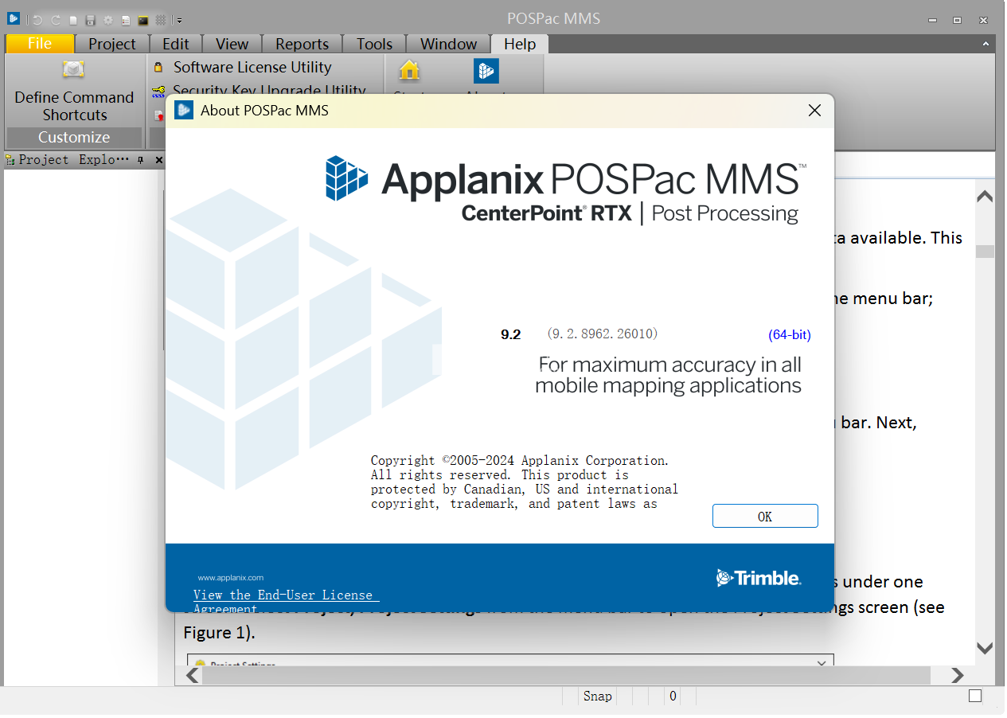The width and height of the screenshot is (1007, 718).
Task: Click the horizontal scrollbar left arrow
Action: [193, 675]
